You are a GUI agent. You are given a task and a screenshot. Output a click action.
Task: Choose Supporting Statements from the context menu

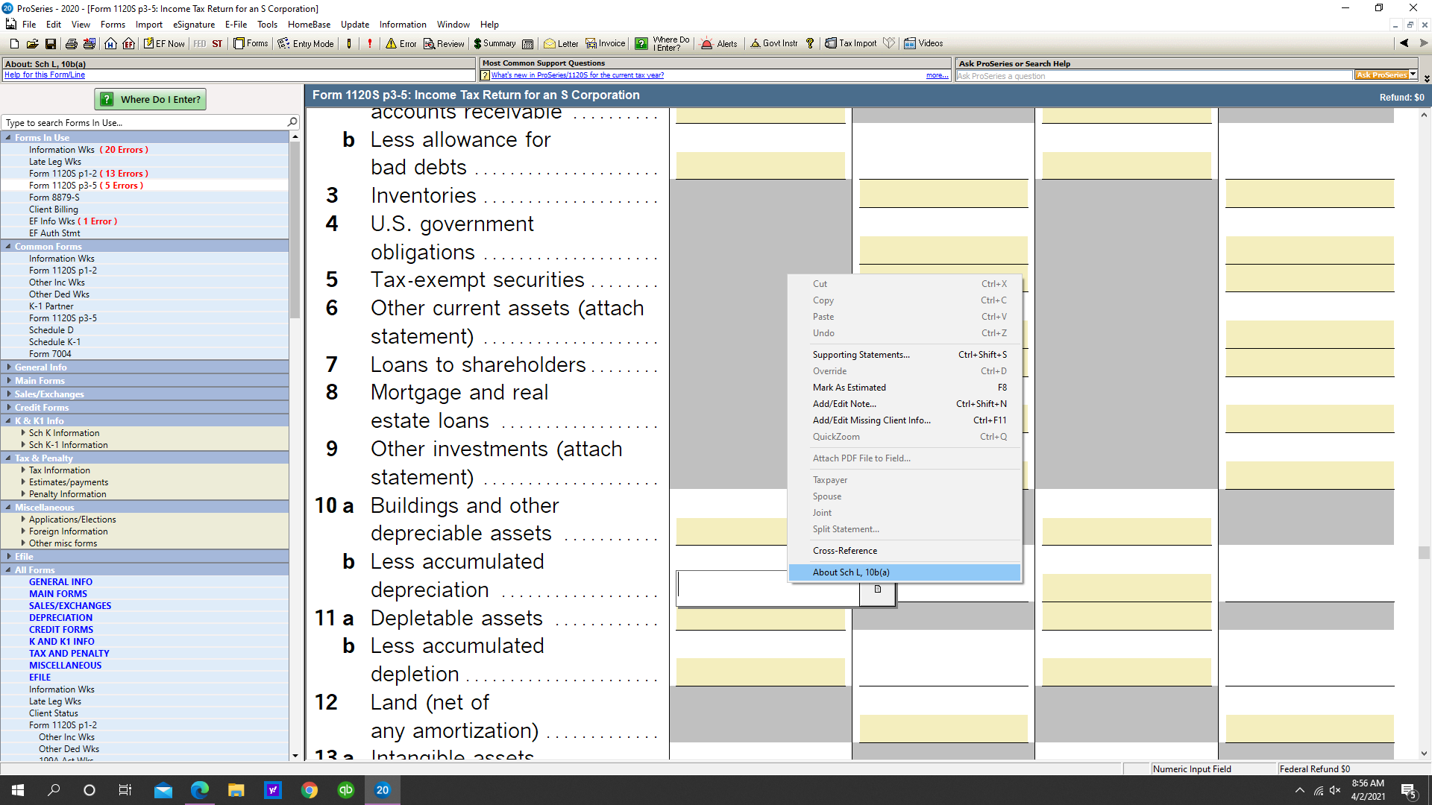(861, 354)
